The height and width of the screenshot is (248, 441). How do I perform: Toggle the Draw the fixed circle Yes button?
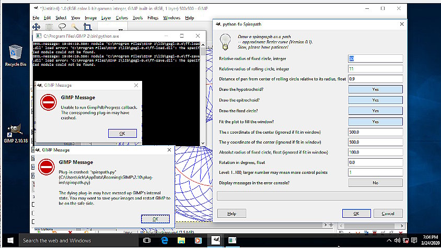pyautogui.click(x=375, y=111)
